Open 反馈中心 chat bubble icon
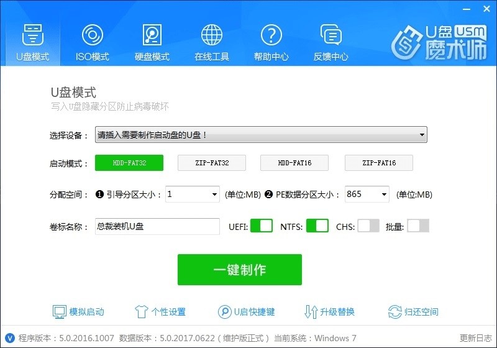497x348 pixels. pyautogui.click(x=331, y=35)
